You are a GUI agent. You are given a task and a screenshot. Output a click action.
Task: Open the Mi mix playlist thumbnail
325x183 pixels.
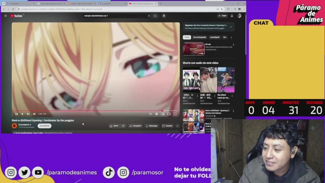[x=194, y=49]
